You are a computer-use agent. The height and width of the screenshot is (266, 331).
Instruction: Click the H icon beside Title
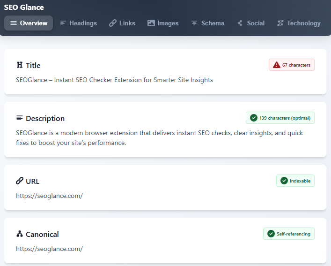coord(20,65)
